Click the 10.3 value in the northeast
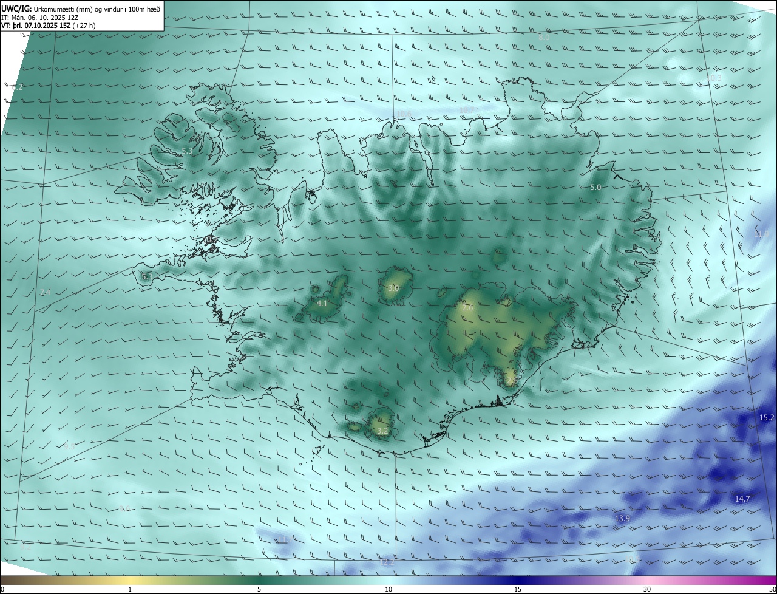777x594 pixels. point(714,78)
